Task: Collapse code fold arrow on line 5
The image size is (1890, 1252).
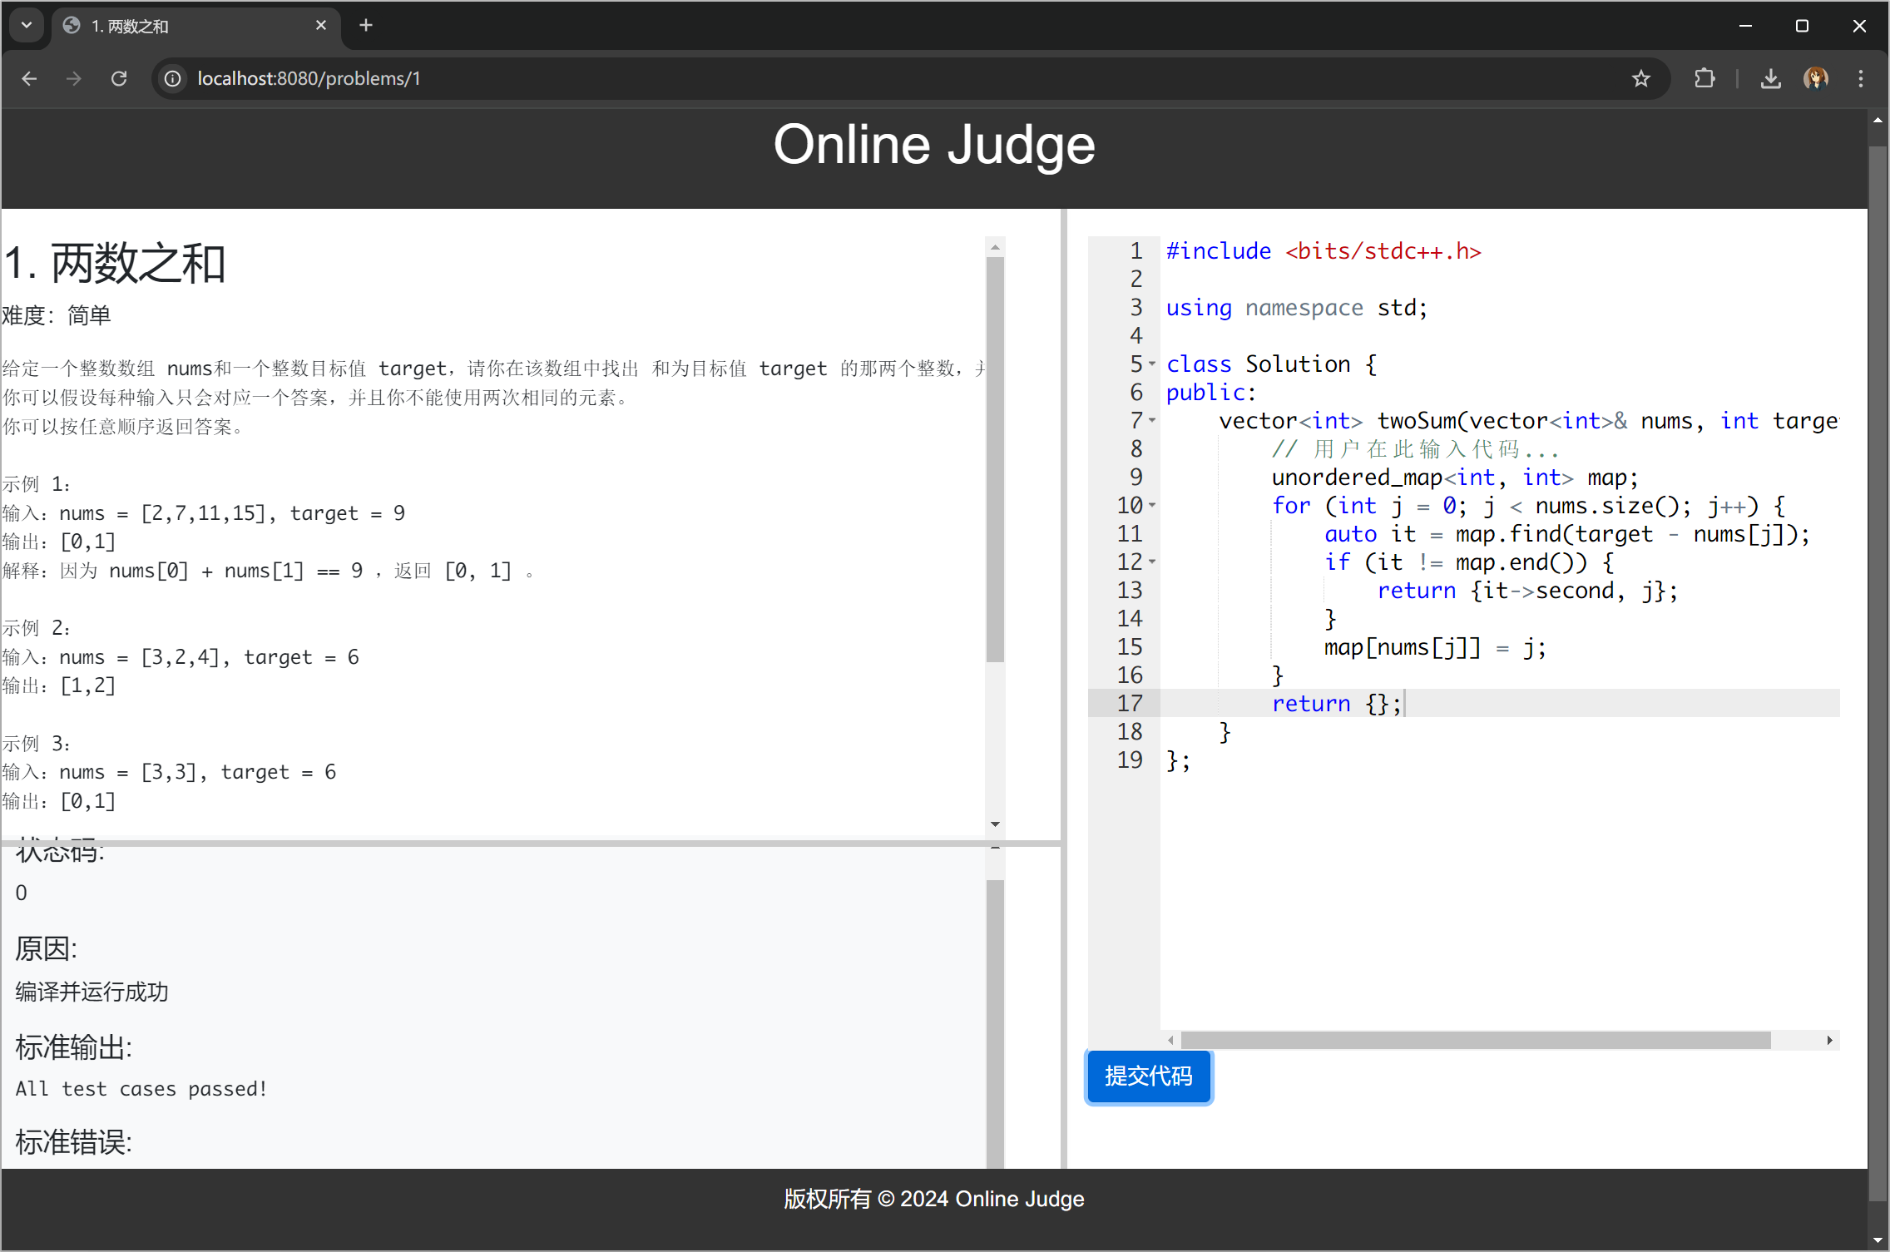Action: pyautogui.click(x=1152, y=364)
